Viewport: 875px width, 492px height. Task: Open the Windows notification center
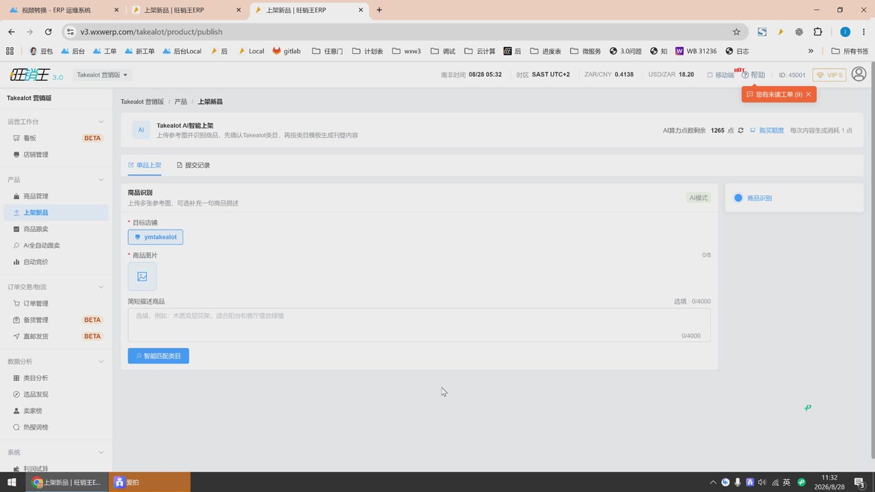pos(860,482)
